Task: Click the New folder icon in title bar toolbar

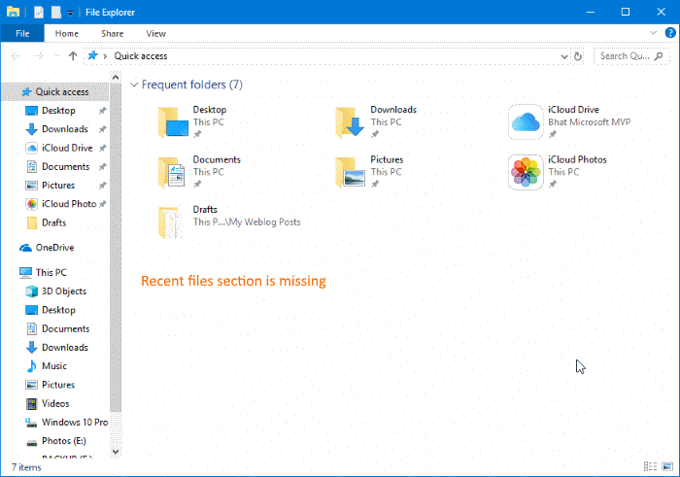Action: click(x=56, y=12)
